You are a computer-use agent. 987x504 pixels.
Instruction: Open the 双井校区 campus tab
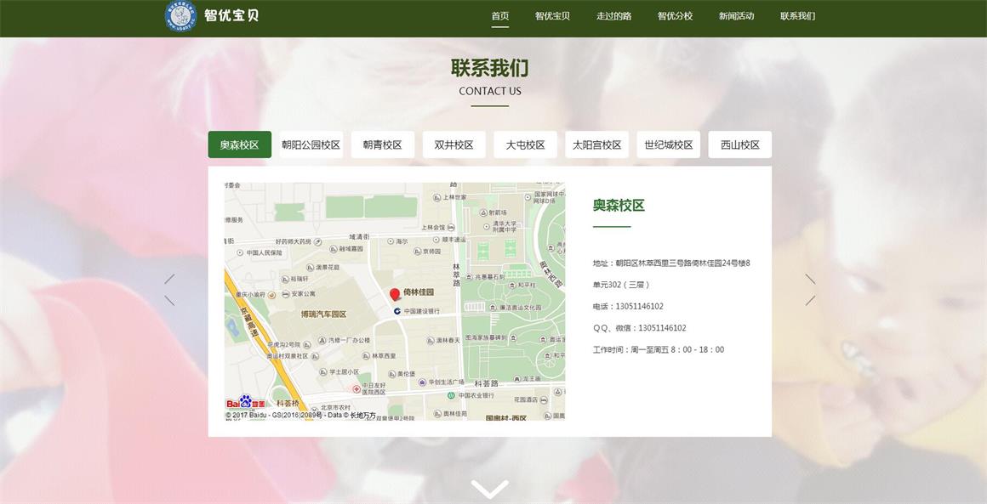[454, 144]
